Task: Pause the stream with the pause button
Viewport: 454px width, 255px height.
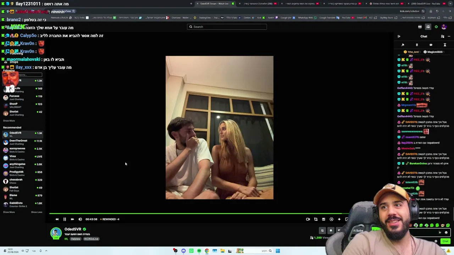Action: click(x=65, y=219)
